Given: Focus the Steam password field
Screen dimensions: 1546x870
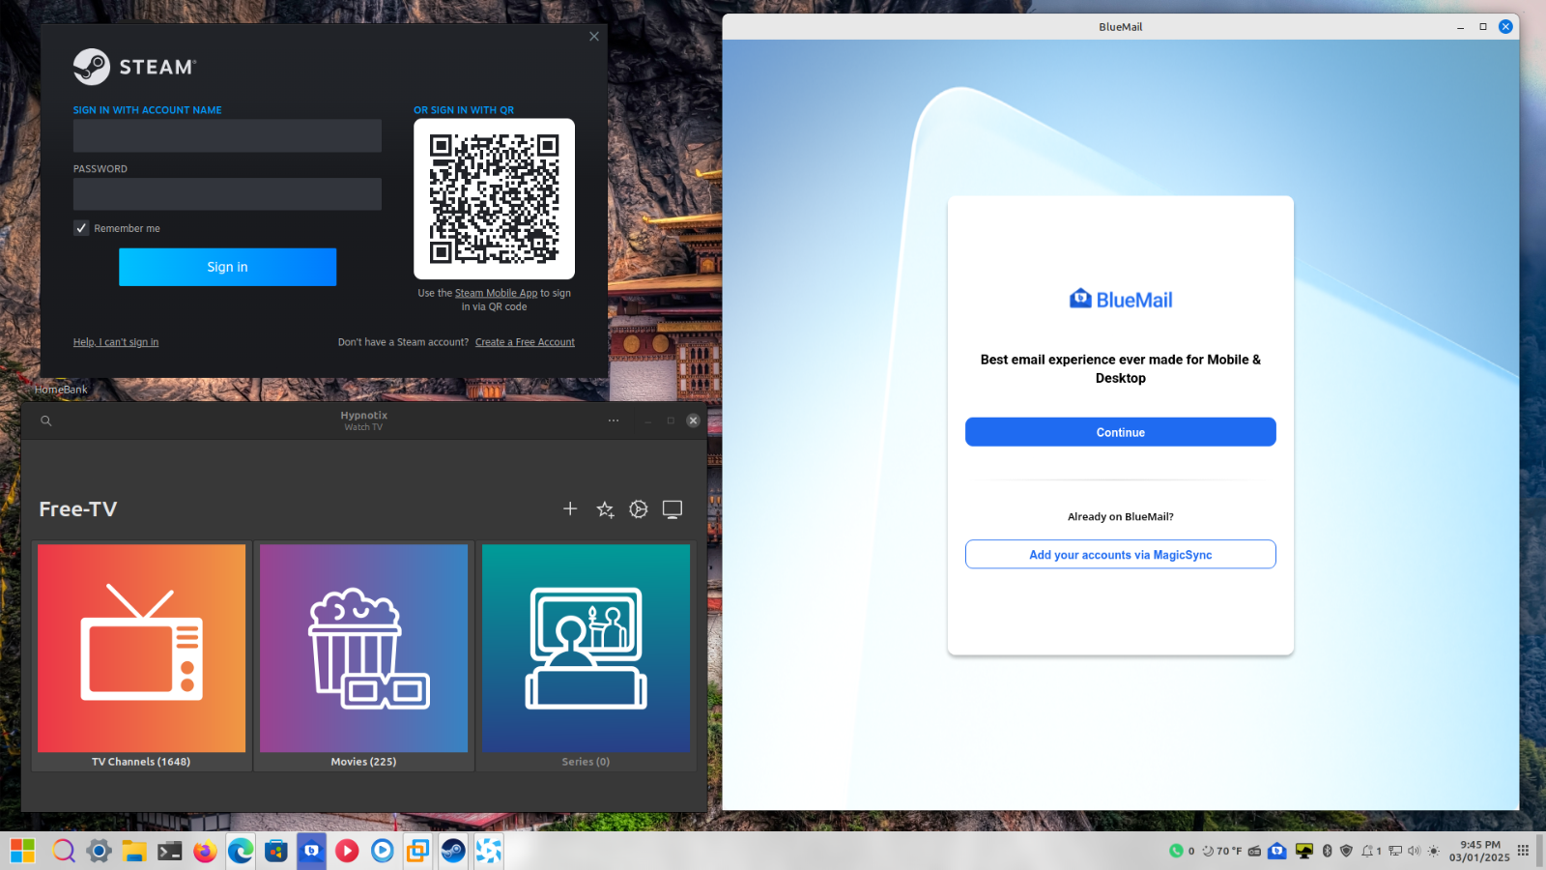Looking at the screenshot, I should 227,193.
